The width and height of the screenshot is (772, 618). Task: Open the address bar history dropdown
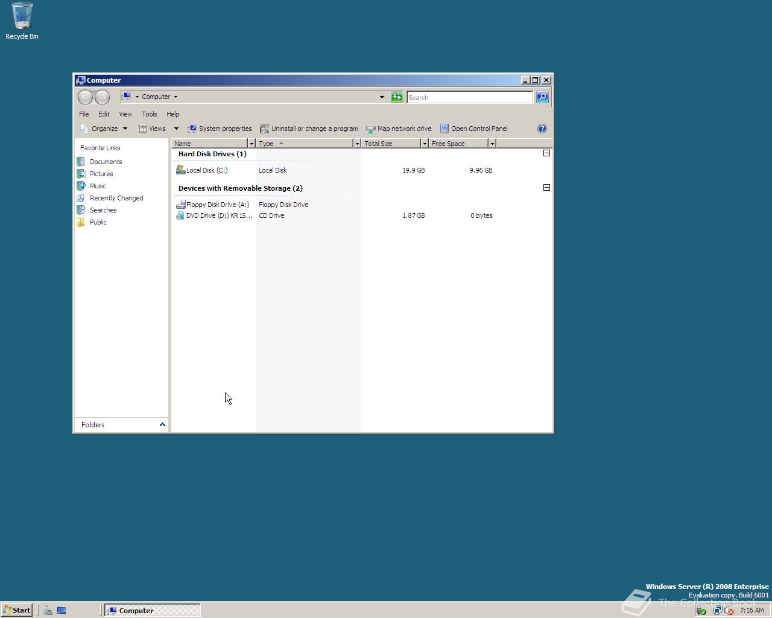pyautogui.click(x=382, y=97)
